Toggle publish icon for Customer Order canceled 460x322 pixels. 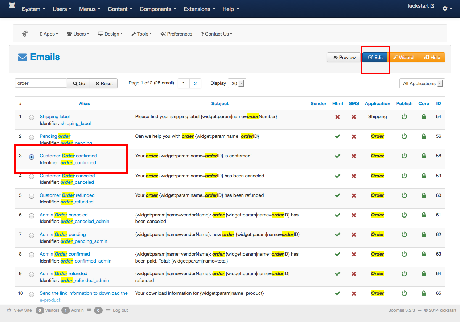(x=404, y=176)
